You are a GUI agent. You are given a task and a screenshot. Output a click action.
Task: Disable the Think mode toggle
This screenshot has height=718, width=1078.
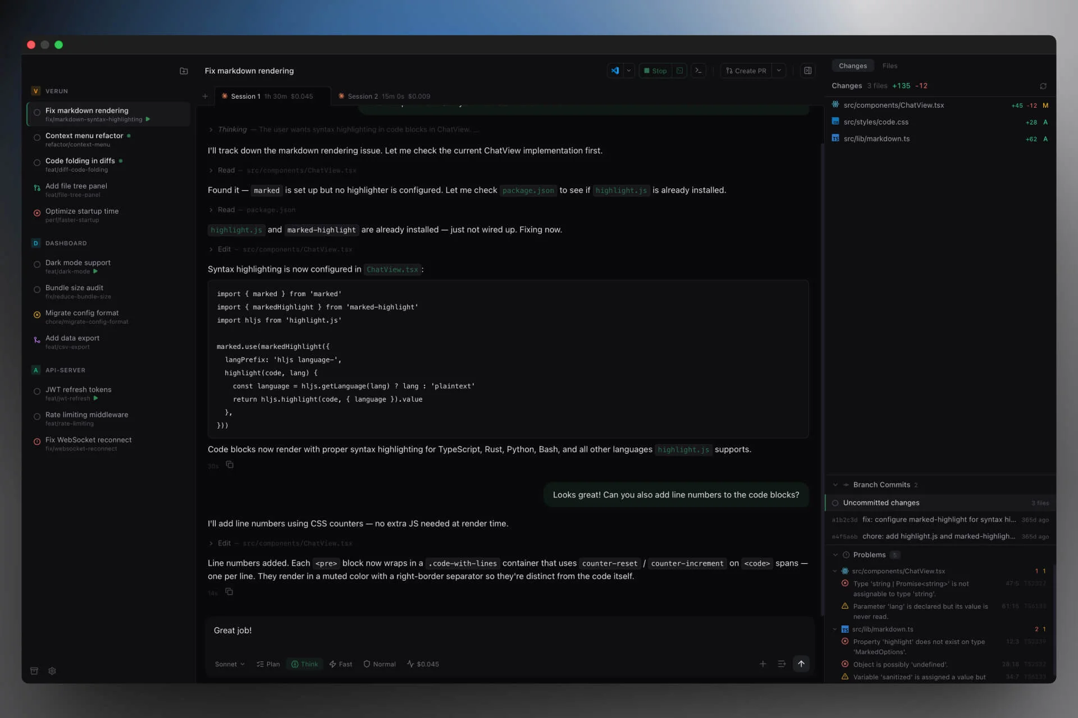(304, 664)
